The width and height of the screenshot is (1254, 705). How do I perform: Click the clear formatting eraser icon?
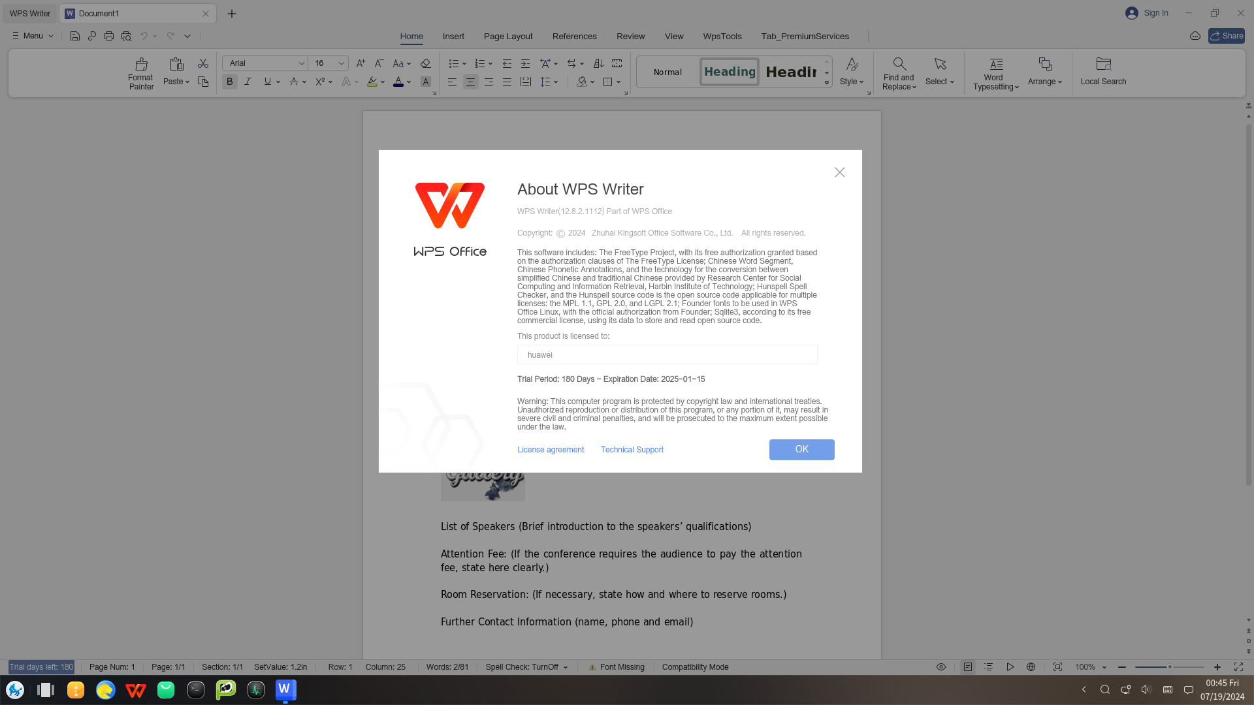(x=425, y=63)
